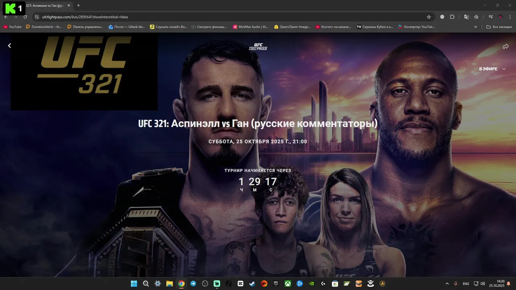Click the date 'СУББОТА, 25 ОКТЯБРЯ 2025 Г., 21:00'
Screen dimensions: 516x290
tap(258, 142)
